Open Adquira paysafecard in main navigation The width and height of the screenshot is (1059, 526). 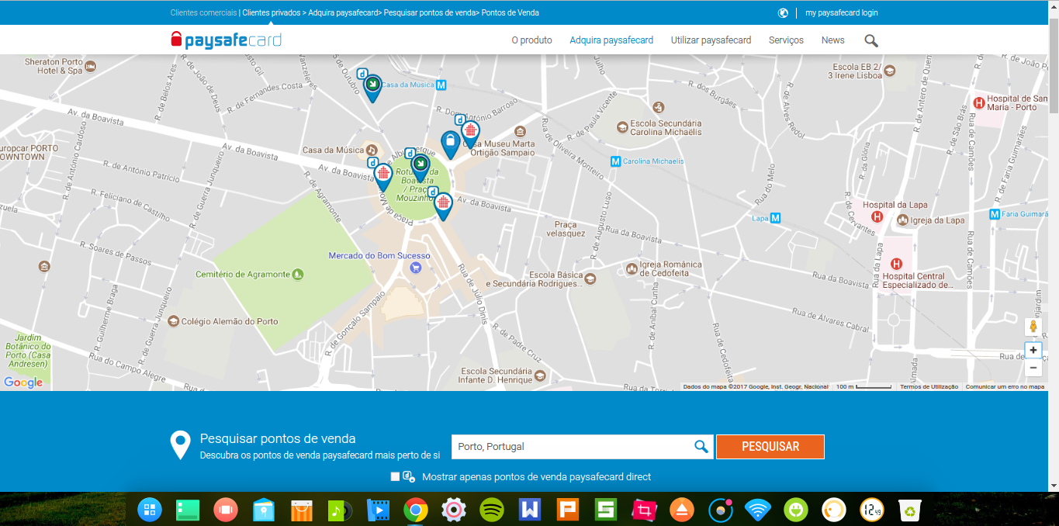point(611,40)
